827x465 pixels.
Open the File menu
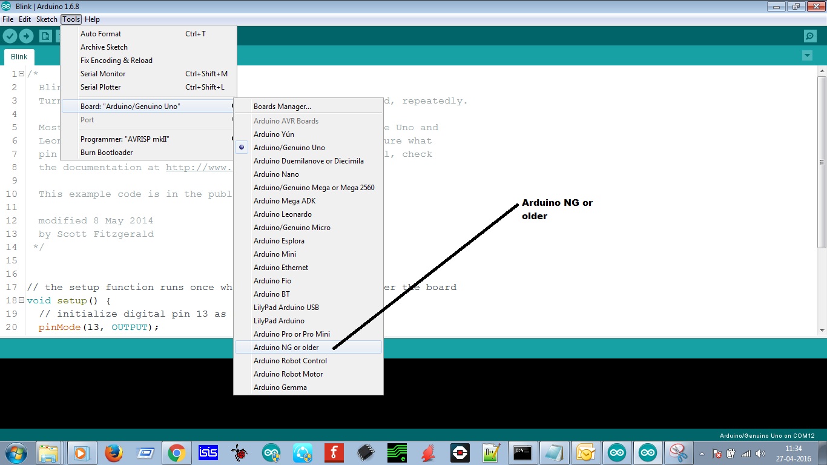click(x=8, y=19)
